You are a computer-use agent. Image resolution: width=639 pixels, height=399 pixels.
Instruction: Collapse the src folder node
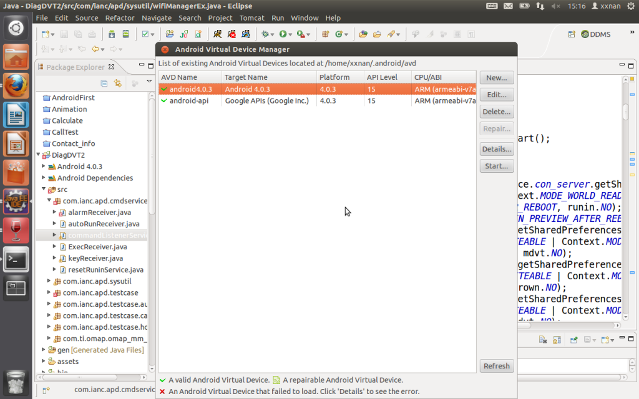tap(44, 189)
